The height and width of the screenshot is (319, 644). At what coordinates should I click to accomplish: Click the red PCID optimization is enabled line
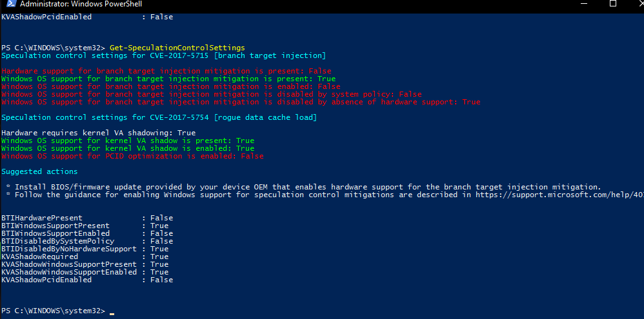[x=132, y=156]
